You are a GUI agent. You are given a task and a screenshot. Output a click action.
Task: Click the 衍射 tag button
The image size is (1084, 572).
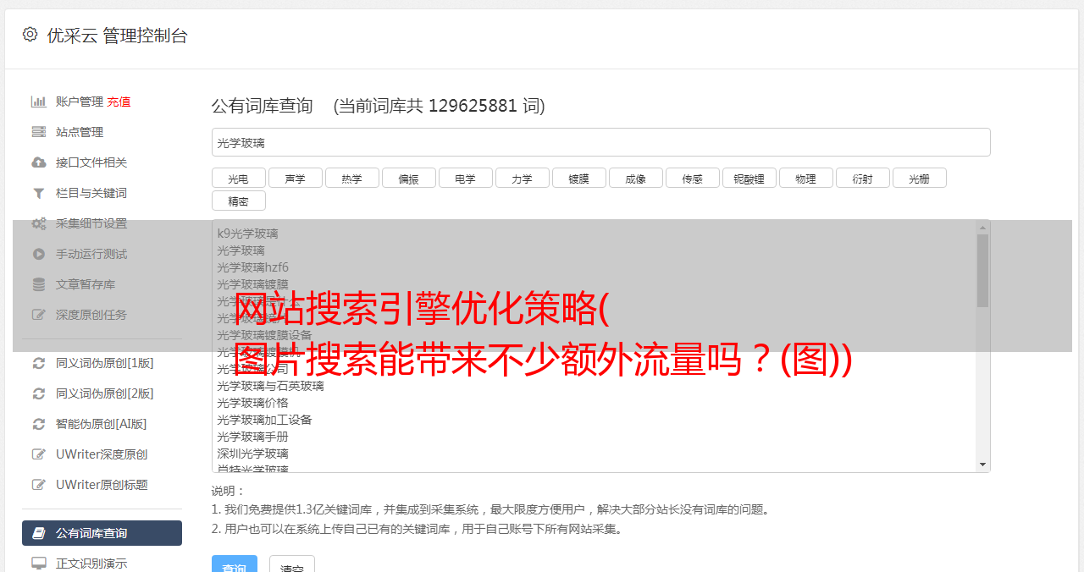[x=862, y=178]
